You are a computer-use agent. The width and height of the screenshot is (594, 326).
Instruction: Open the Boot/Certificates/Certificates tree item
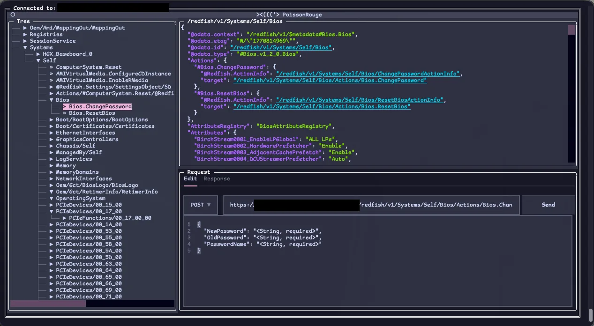tap(105, 126)
